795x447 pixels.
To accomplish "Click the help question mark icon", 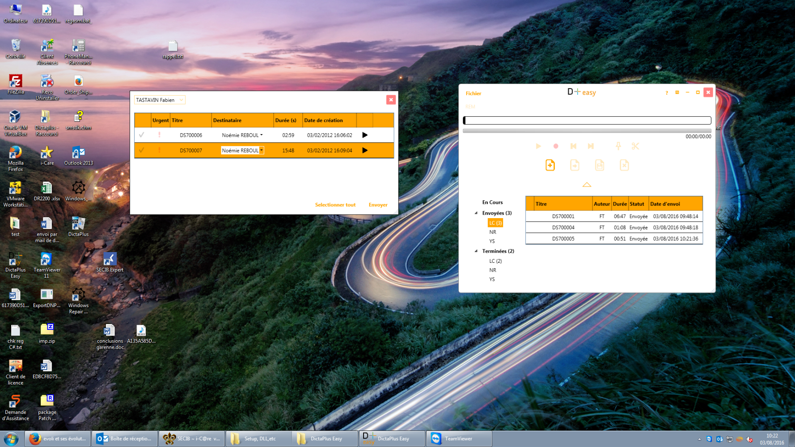I will coord(667,93).
